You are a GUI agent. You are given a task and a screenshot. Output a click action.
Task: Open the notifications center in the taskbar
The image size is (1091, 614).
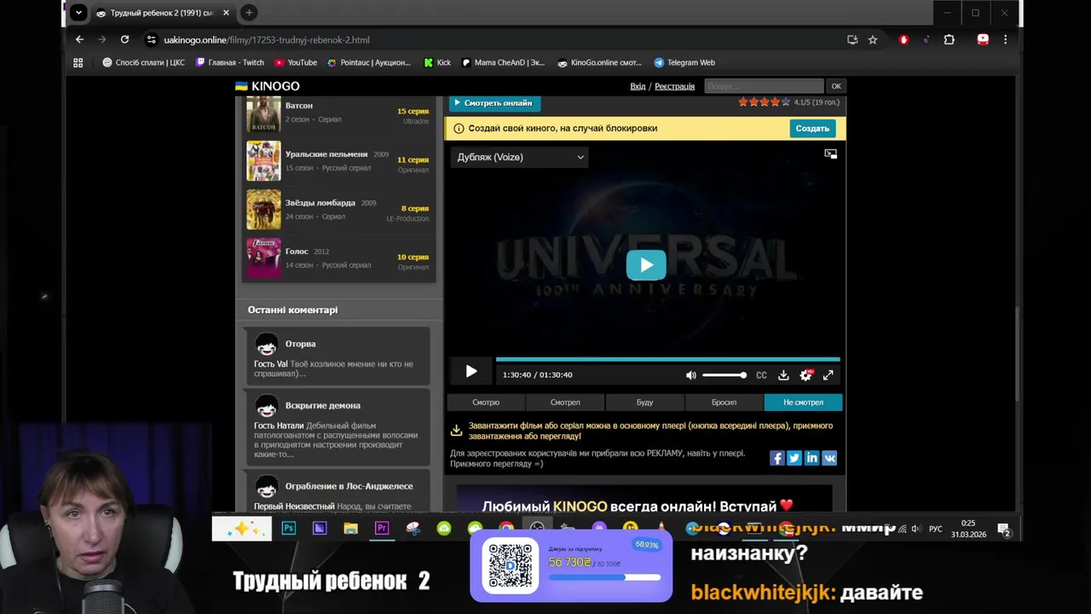pyautogui.click(x=1004, y=529)
